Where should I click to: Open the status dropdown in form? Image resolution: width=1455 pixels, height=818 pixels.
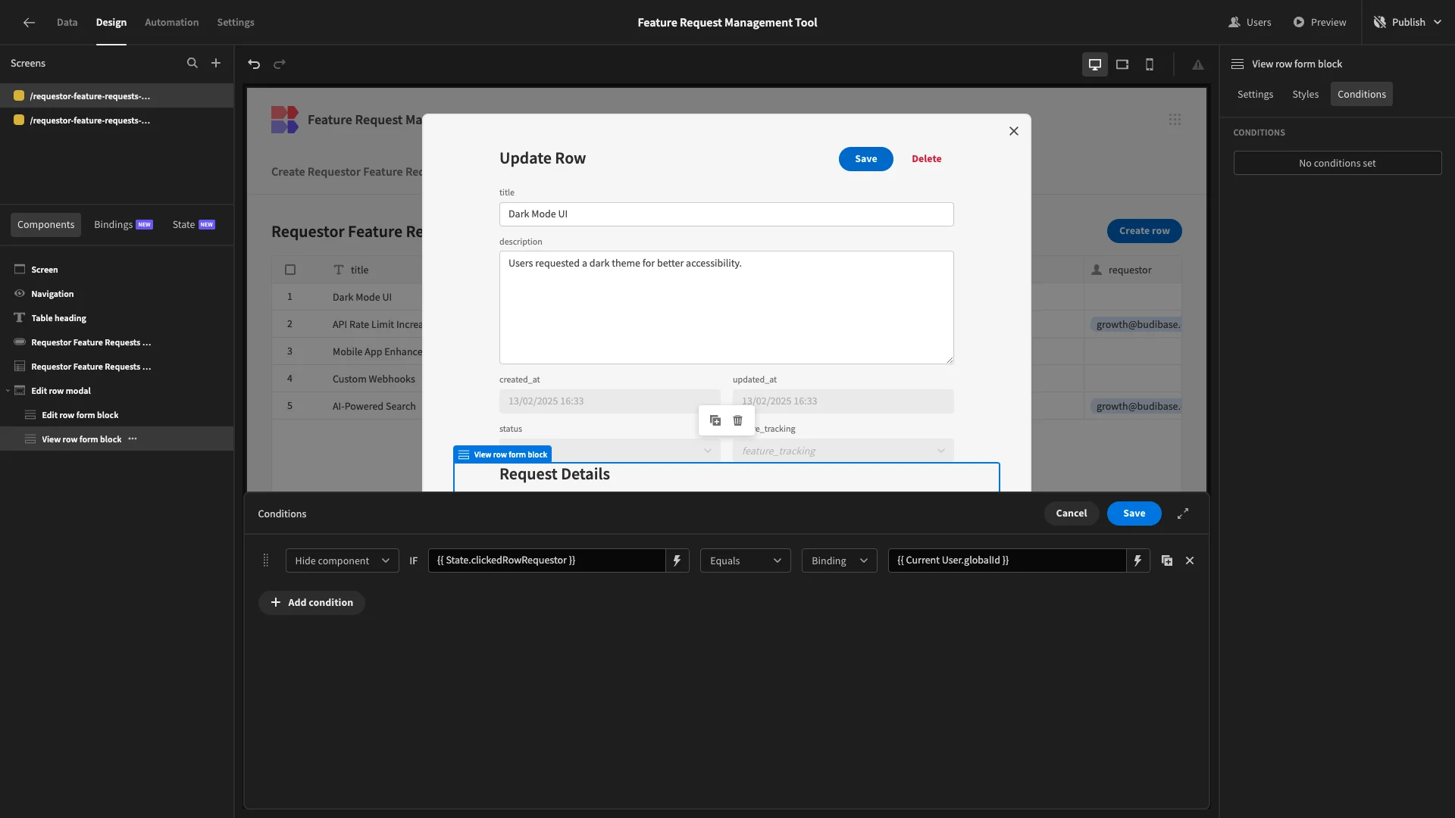(x=609, y=451)
